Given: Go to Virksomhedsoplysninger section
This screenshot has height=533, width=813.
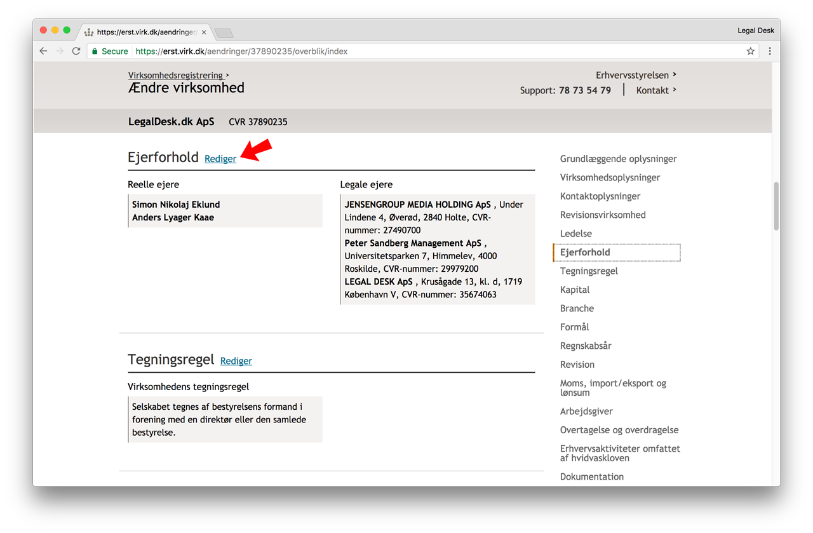Looking at the screenshot, I should 610,177.
